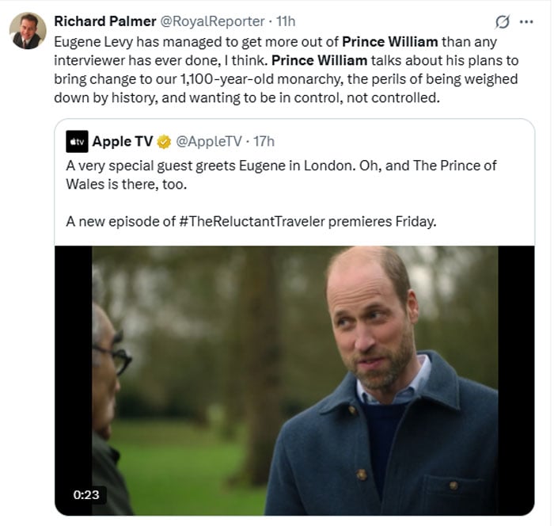This screenshot has height=526, width=554.
Task: Click the Apple TV logo avatar
Action: [77, 141]
